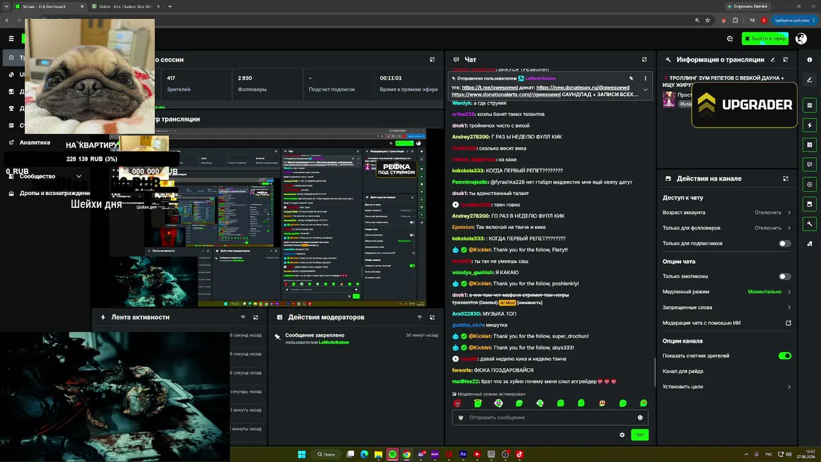Toggle the chat panel rail icon
This screenshot has height=462, width=821.
point(809,165)
